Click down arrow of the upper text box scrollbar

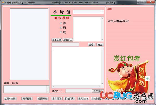point(102,40)
